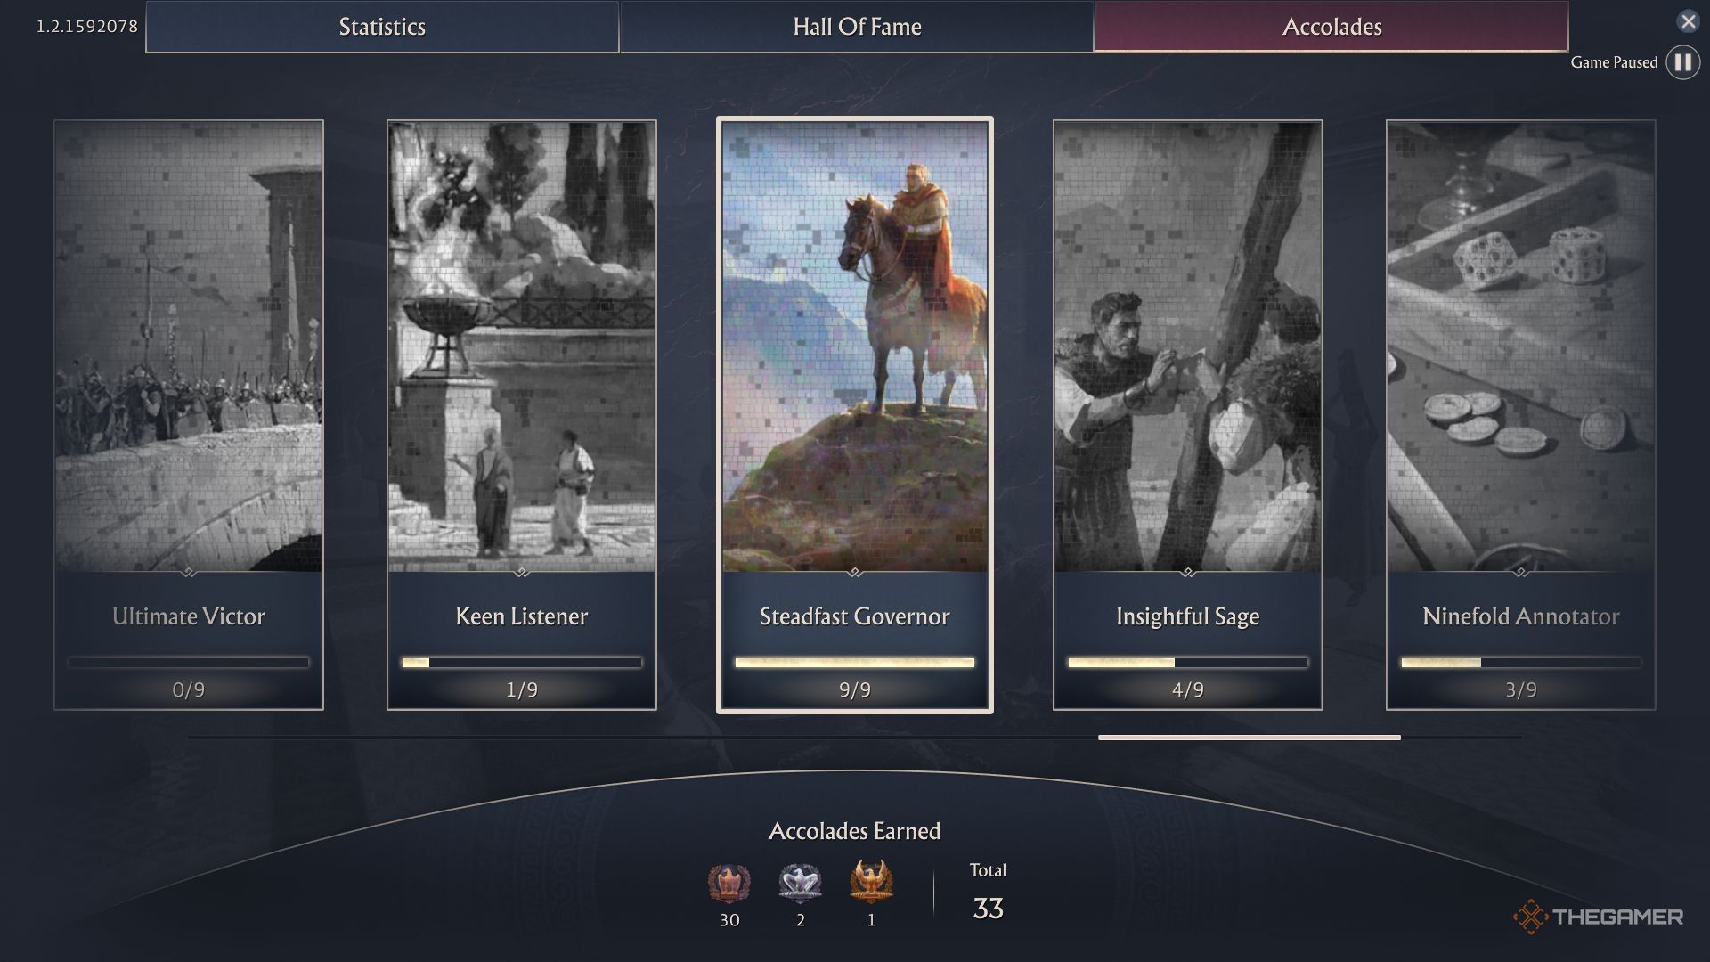Click the Ninefold Annotator 3/9 progress bar
The width and height of the screenshot is (1710, 962).
(x=1521, y=663)
